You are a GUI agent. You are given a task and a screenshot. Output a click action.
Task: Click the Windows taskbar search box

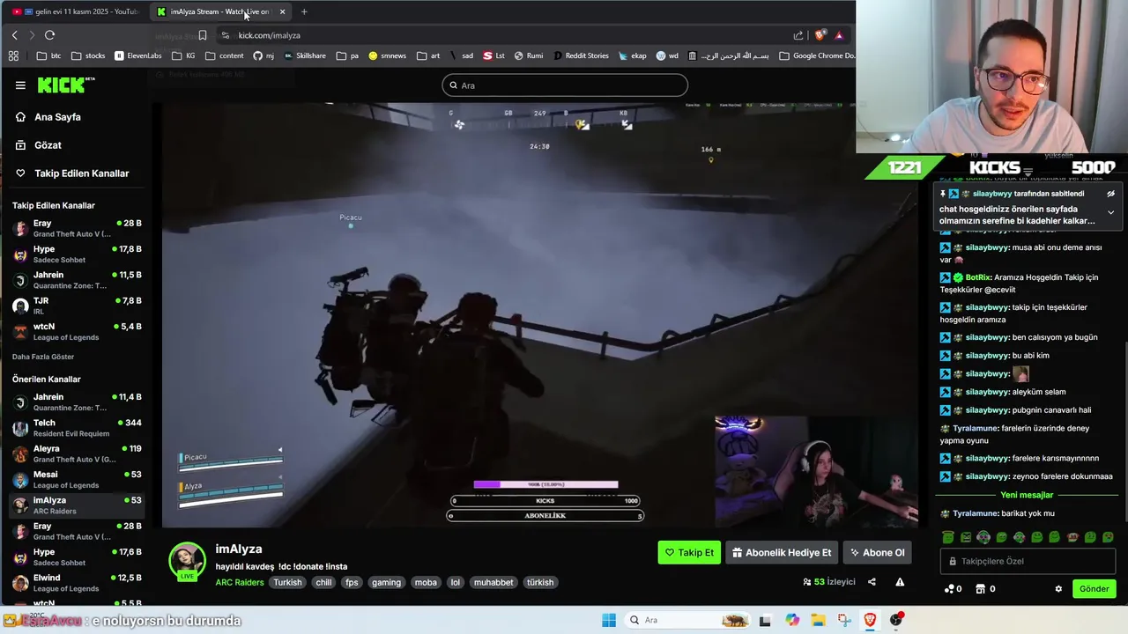pyautogui.click(x=687, y=620)
